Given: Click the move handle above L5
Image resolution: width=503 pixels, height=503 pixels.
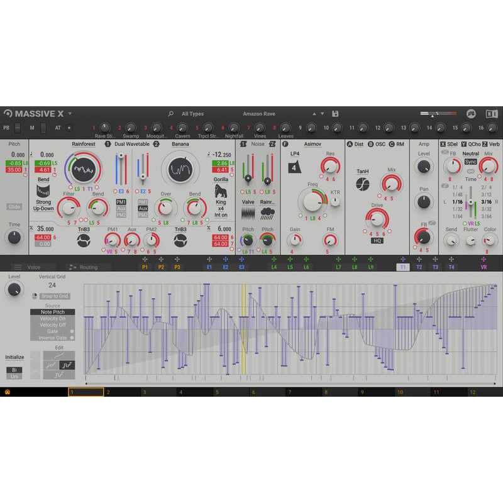Looking at the screenshot, I should click(x=290, y=259).
